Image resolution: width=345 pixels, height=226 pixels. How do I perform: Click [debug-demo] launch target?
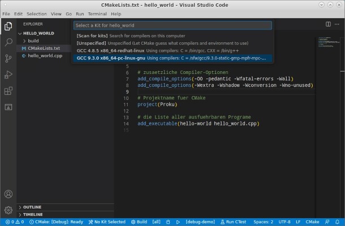tap(200, 222)
